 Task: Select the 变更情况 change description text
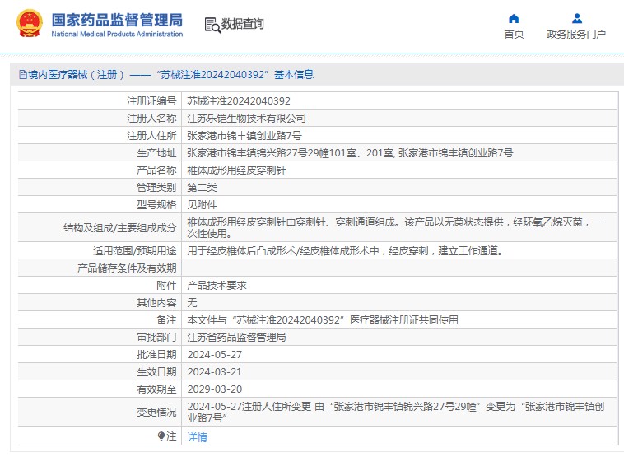tap(396, 412)
